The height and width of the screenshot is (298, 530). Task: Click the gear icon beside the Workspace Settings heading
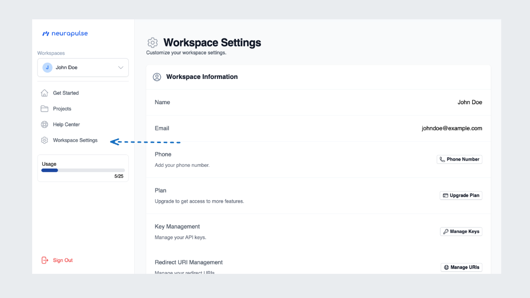point(152,42)
